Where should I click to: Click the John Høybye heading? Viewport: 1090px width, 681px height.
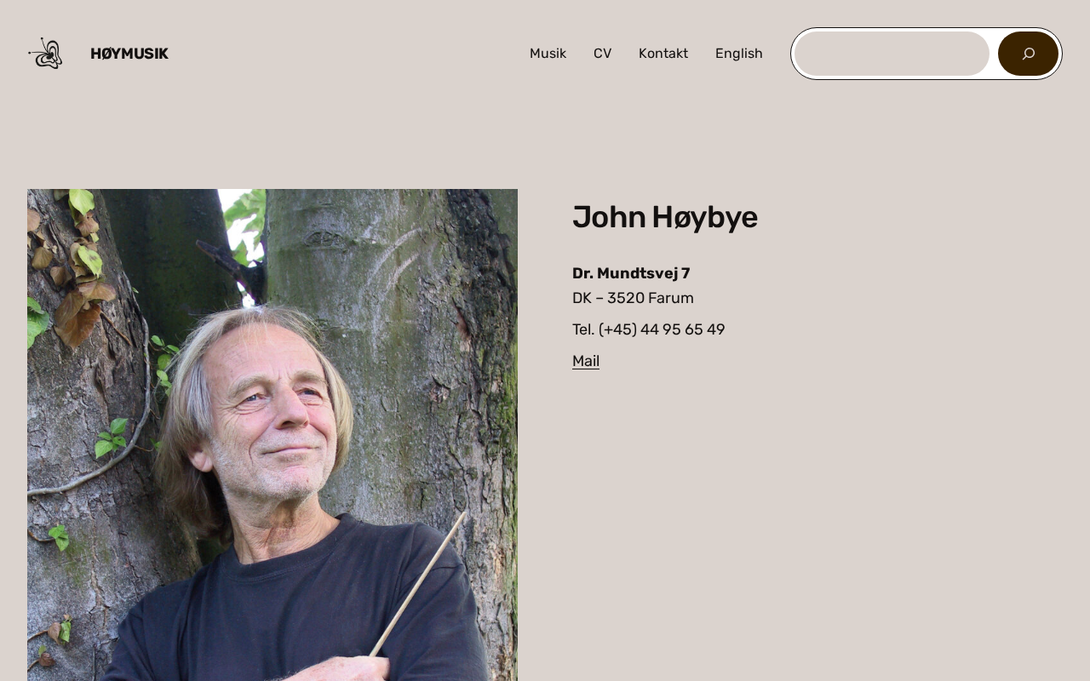[665, 217]
